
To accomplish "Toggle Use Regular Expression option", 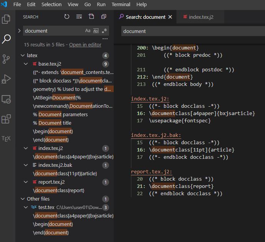I will [104, 31].
